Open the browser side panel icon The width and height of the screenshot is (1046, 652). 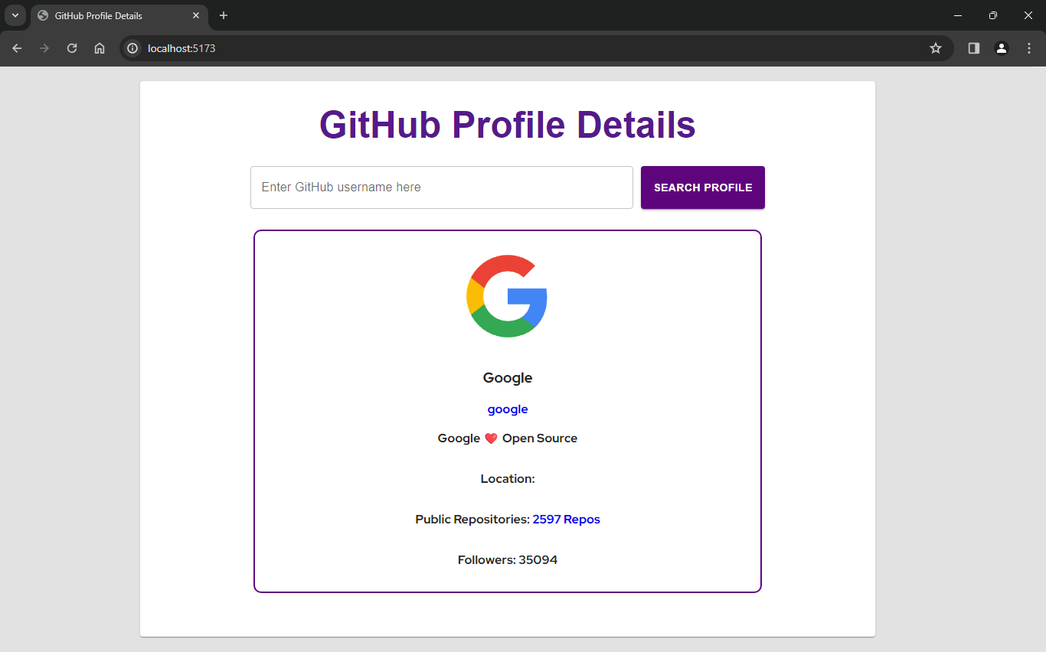[x=974, y=48]
